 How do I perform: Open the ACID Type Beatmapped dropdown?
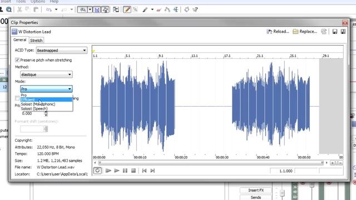(x=62, y=51)
